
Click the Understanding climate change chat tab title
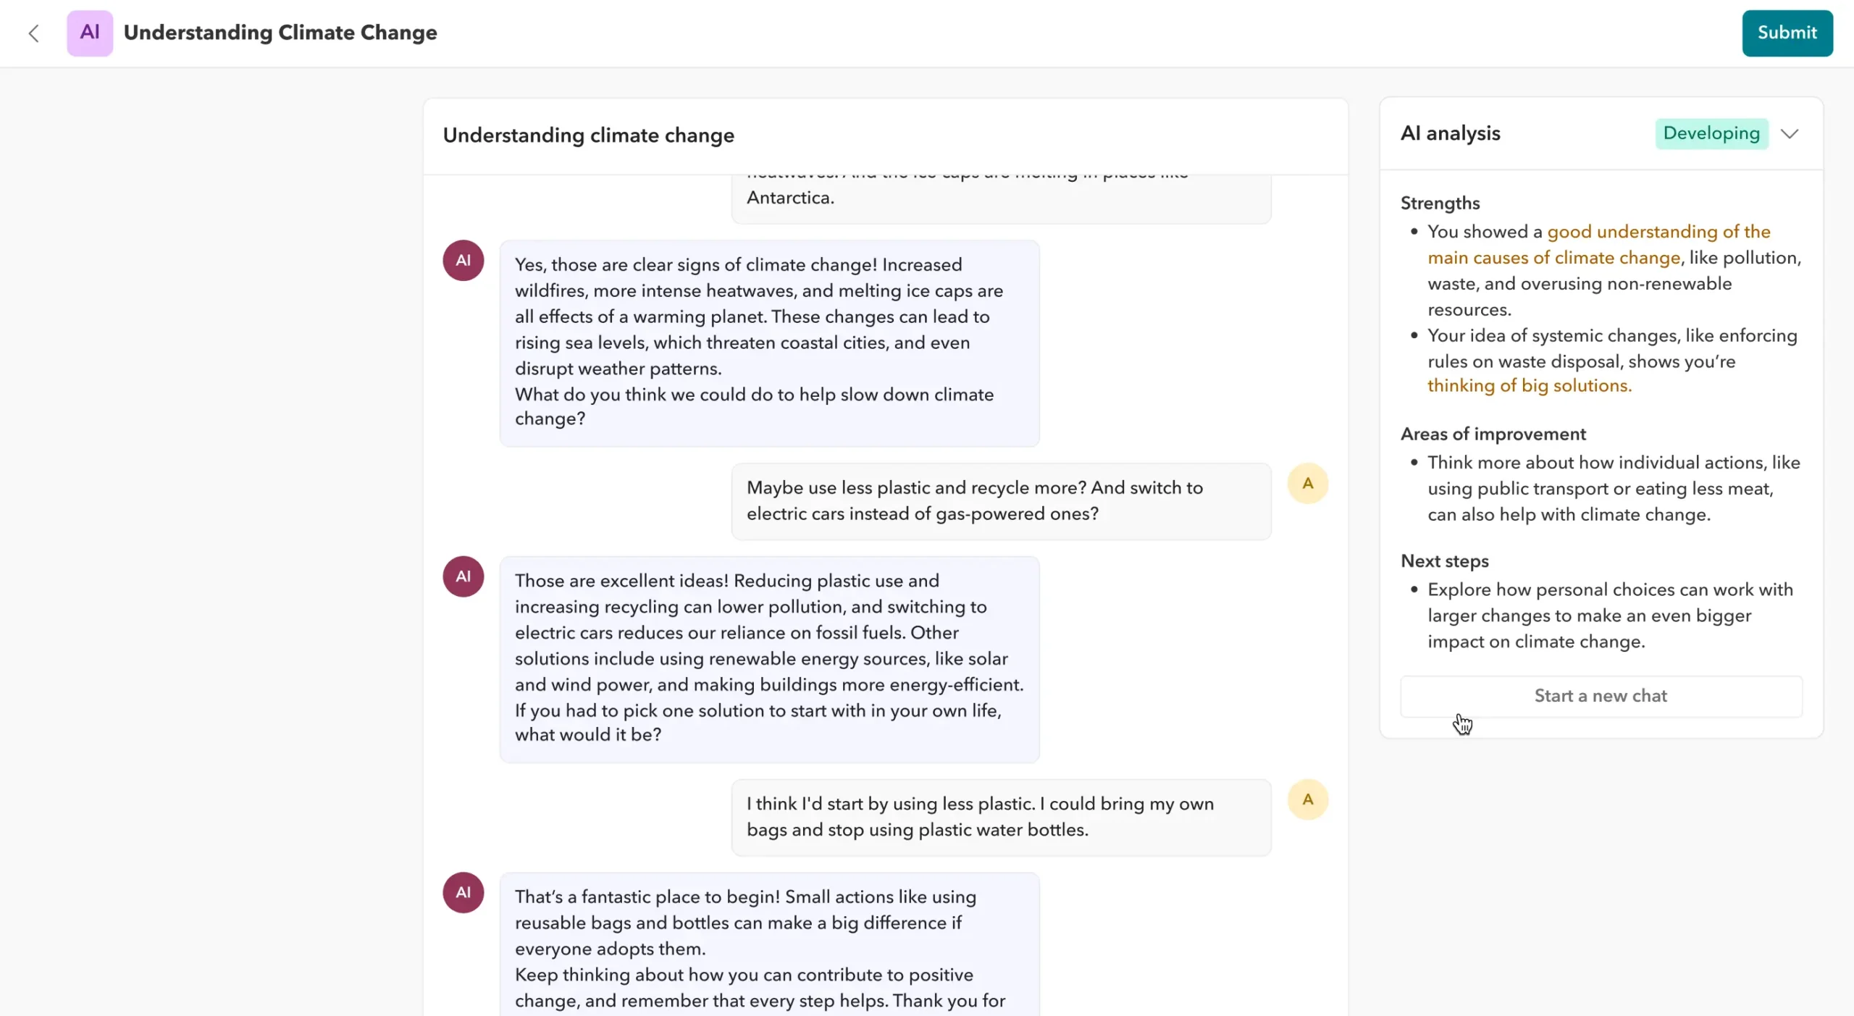(x=588, y=135)
